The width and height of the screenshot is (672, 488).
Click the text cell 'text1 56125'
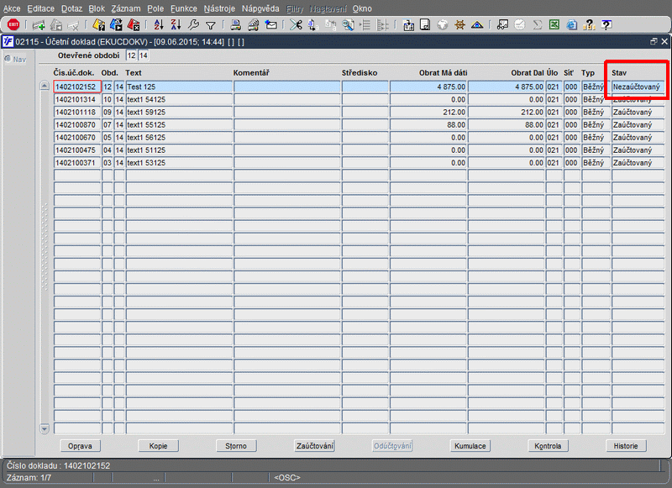click(179, 138)
